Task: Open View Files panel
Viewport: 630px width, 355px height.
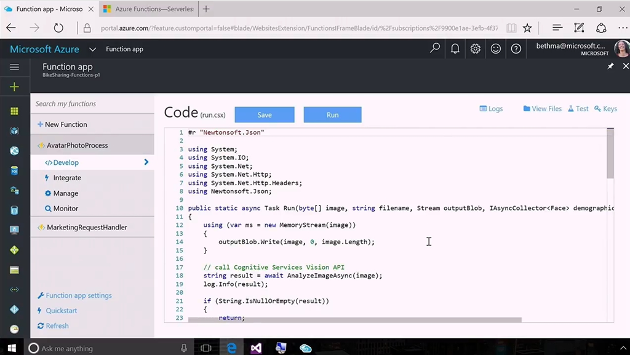Action: click(x=542, y=109)
